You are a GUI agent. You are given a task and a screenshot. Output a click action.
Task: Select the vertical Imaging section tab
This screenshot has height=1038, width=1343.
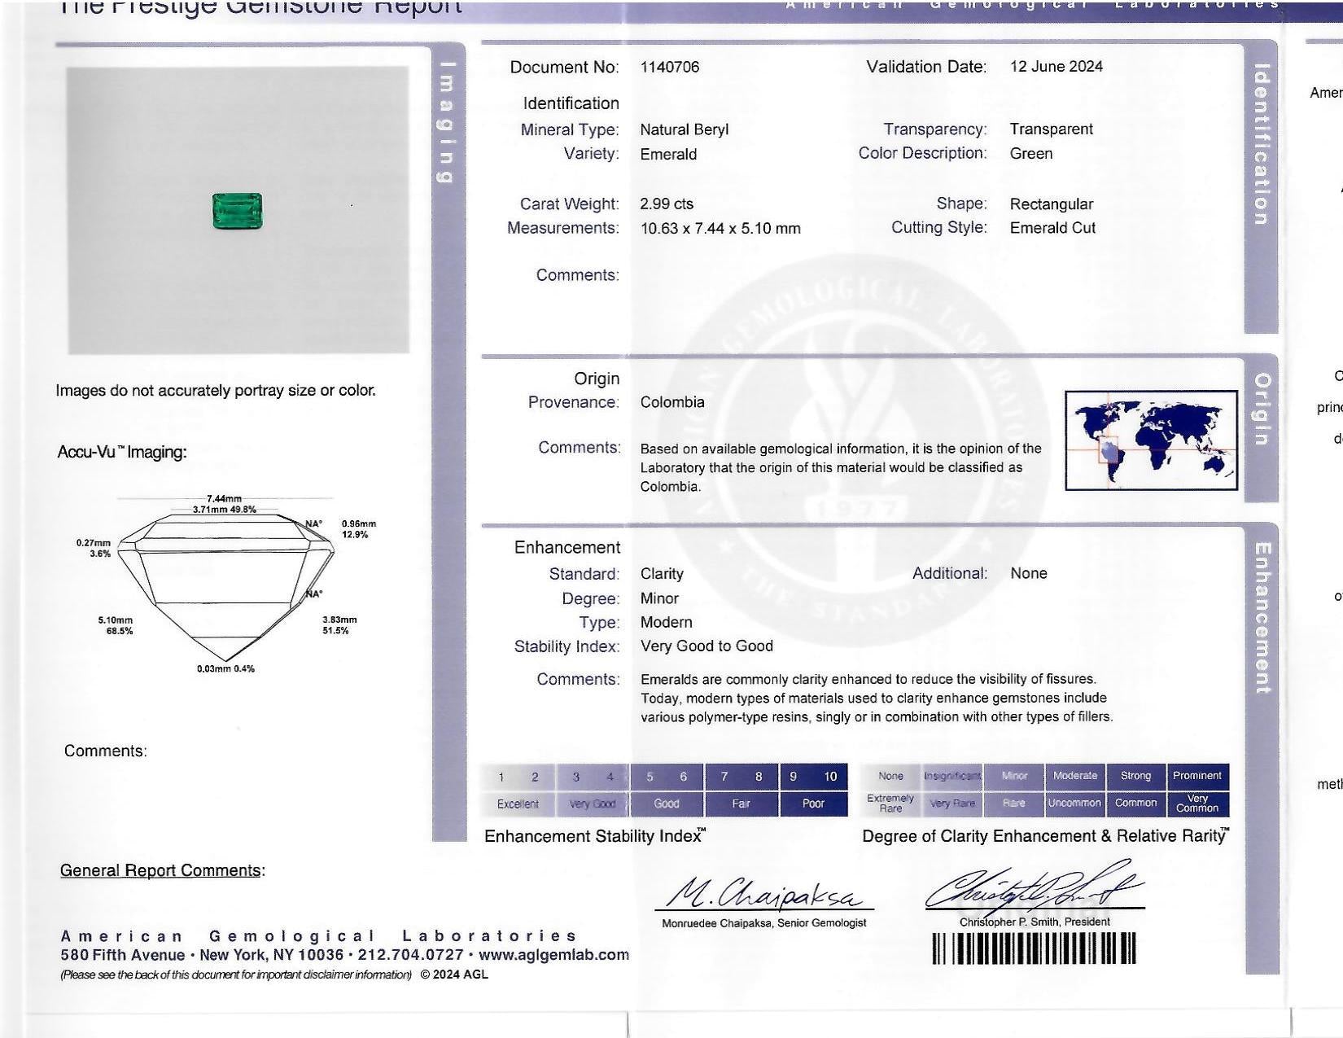(x=446, y=122)
